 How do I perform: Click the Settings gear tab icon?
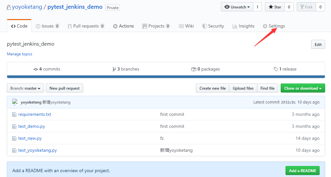[x=265, y=26]
